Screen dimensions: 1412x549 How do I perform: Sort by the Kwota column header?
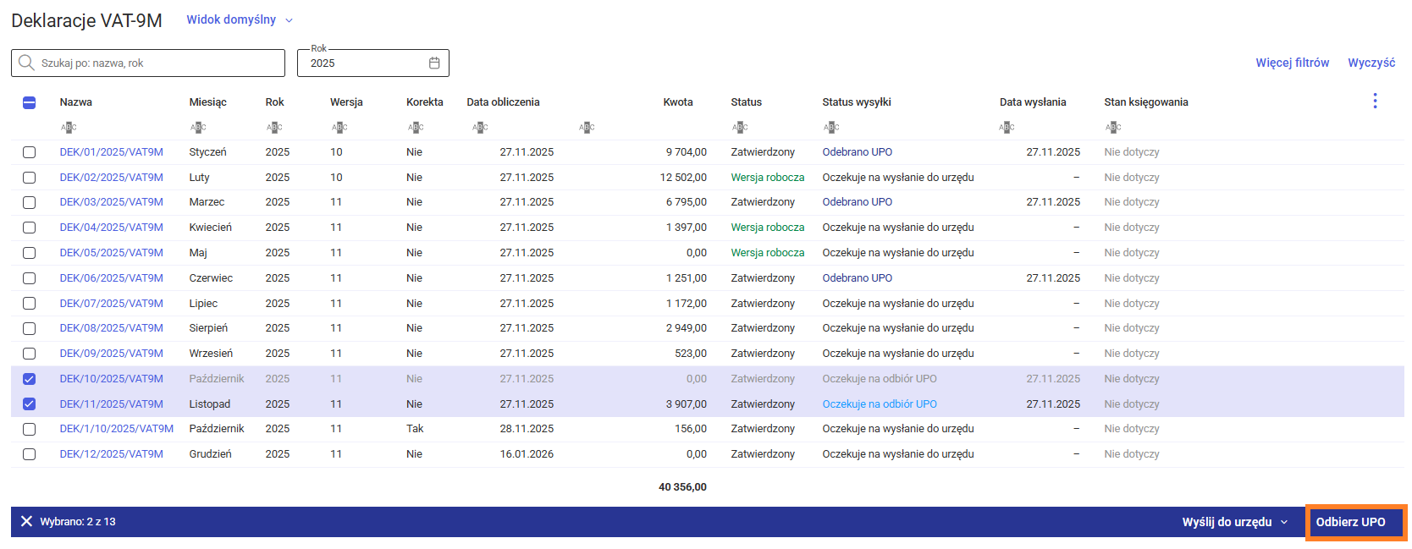tap(677, 102)
